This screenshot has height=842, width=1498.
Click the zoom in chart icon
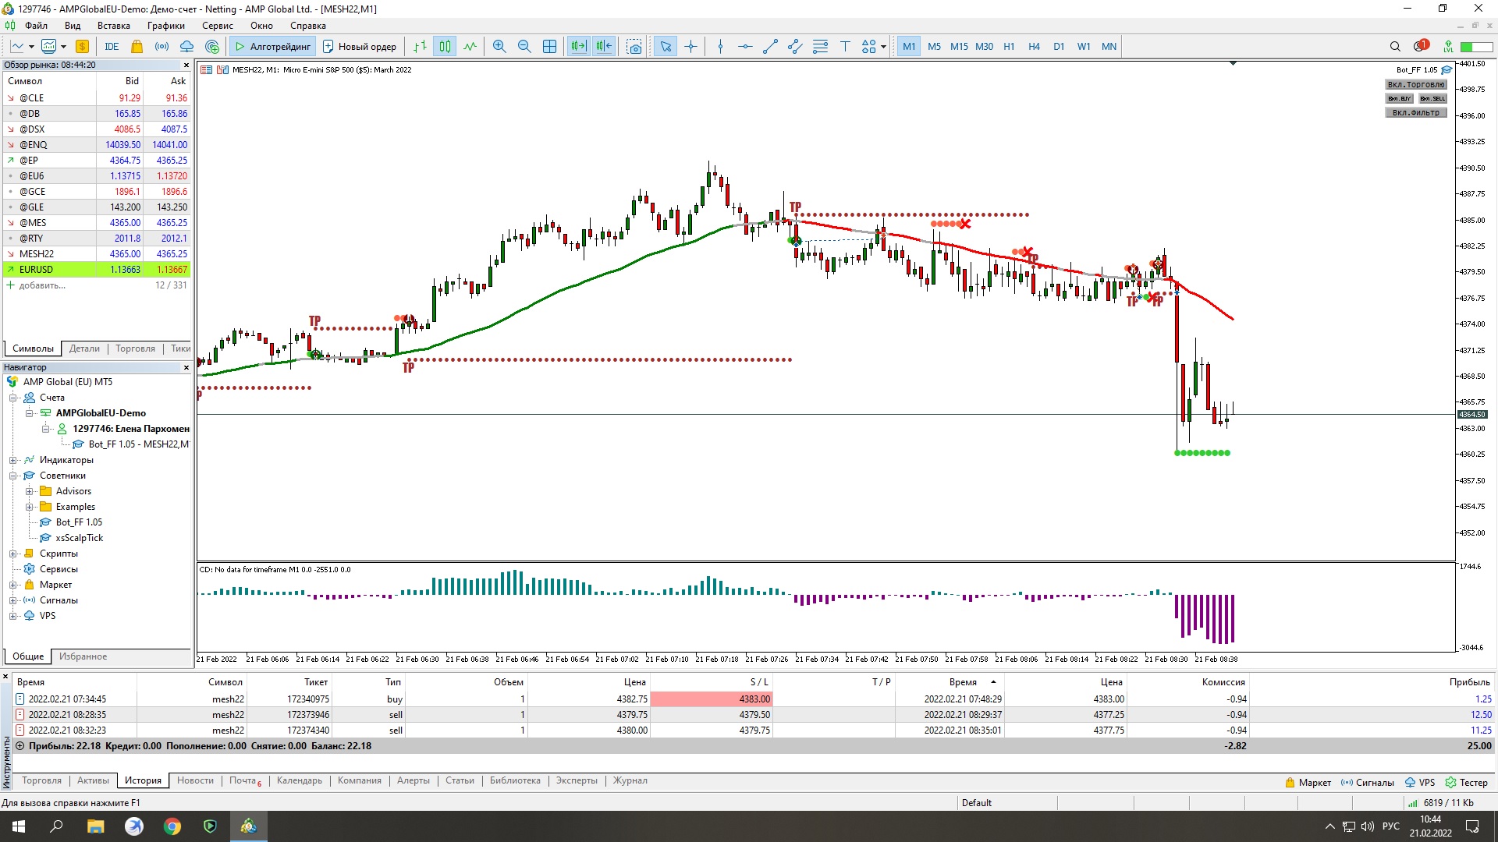pyautogui.click(x=499, y=47)
